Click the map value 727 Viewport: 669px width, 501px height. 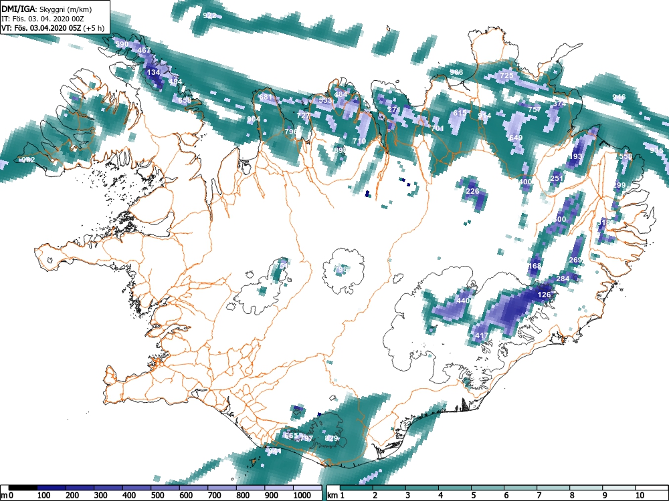303,116
